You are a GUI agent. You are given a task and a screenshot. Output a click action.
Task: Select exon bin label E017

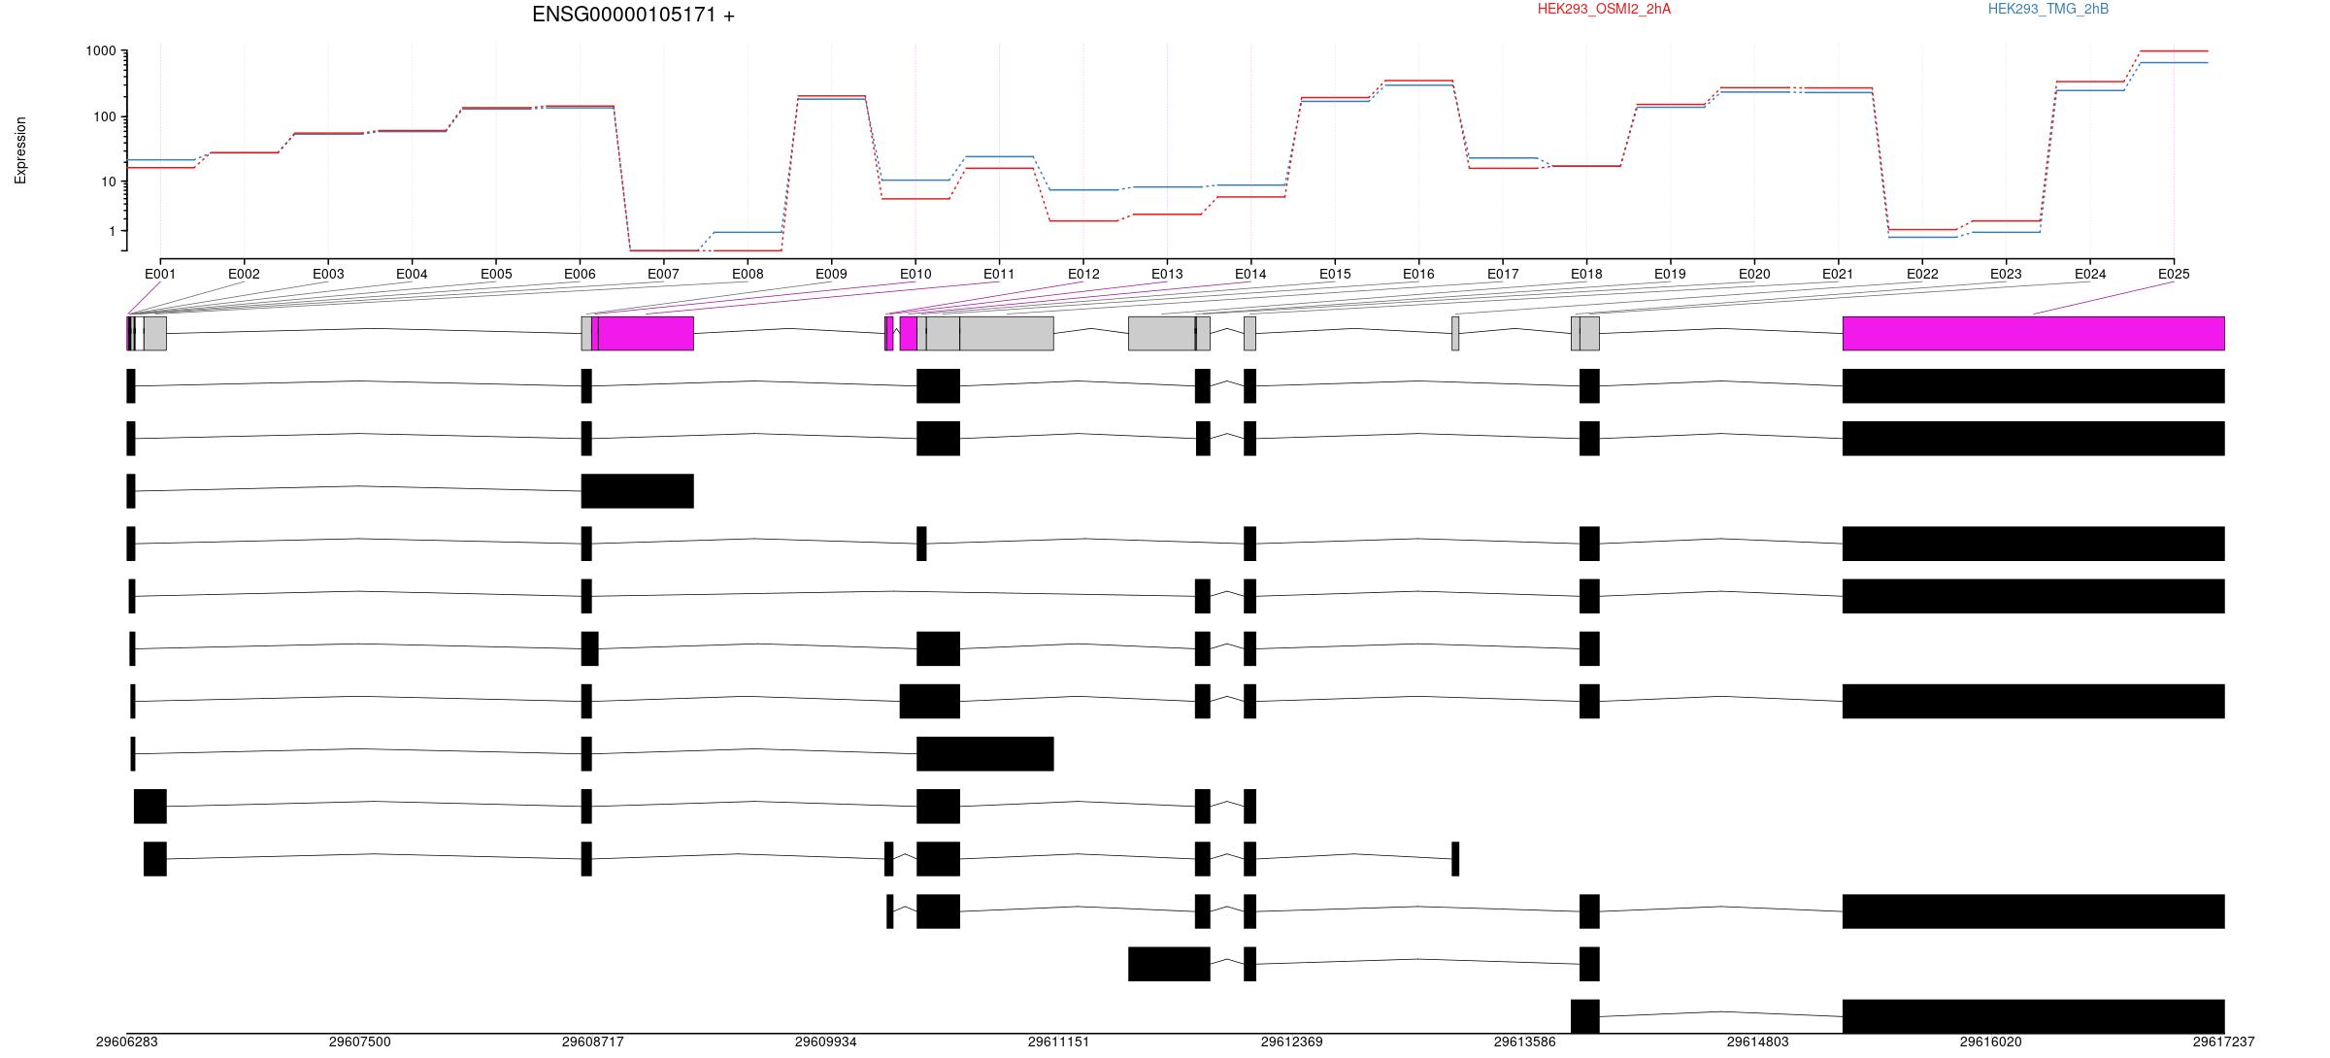[x=1503, y=274]
